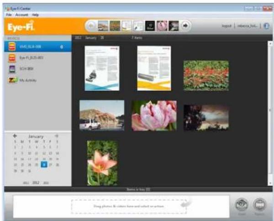Select the scanner document filmstrip thumbnail
Image resolution: width=274 pixels, height=221 pixels.
point(138,26)
